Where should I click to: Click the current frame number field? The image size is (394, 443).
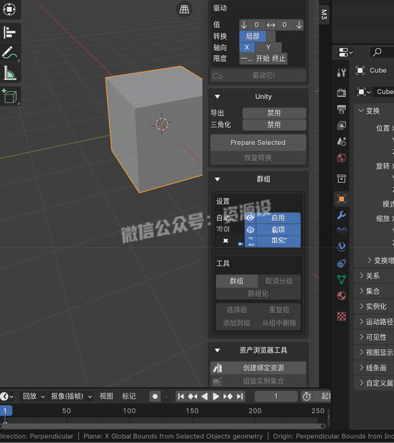(276, 396)
